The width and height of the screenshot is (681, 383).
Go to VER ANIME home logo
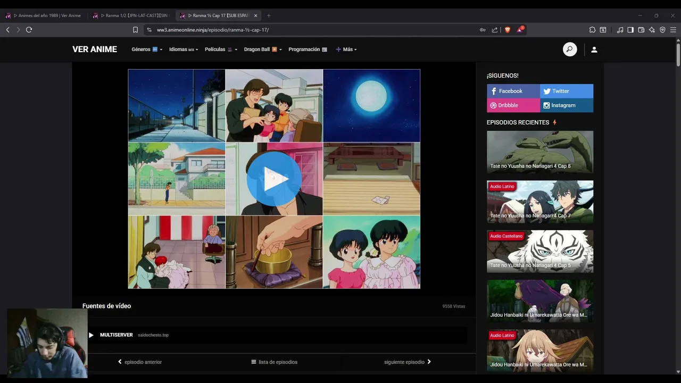click(95, 49)
